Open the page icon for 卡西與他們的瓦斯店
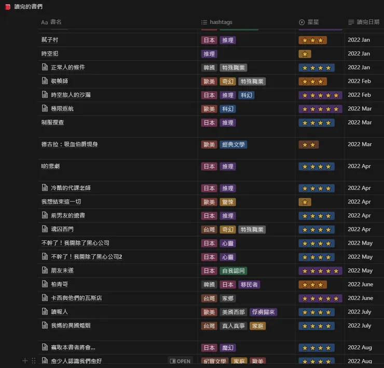The width and height of the screenshot is (384, 368). [x=45, y=298]
